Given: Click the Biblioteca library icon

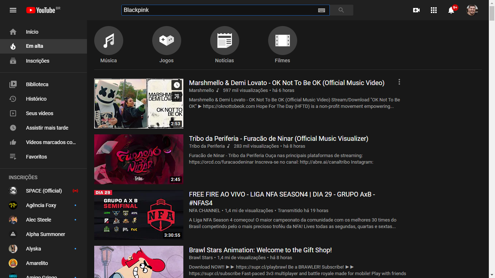Looking at the screenshot, I should click(x=13, y=84).
